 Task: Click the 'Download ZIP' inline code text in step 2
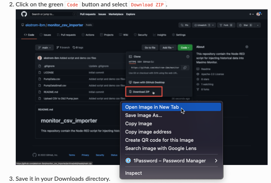coord(147,4)
